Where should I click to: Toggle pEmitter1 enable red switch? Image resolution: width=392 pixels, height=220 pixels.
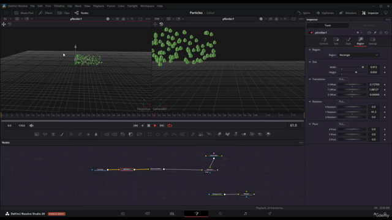[x=311, y=32]
